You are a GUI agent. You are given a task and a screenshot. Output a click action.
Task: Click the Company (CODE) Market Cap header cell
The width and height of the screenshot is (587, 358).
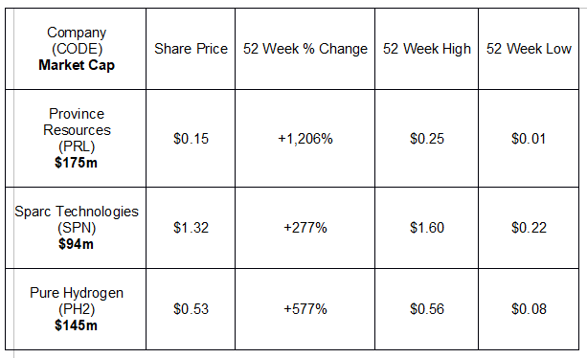click(x=76, y=49)
